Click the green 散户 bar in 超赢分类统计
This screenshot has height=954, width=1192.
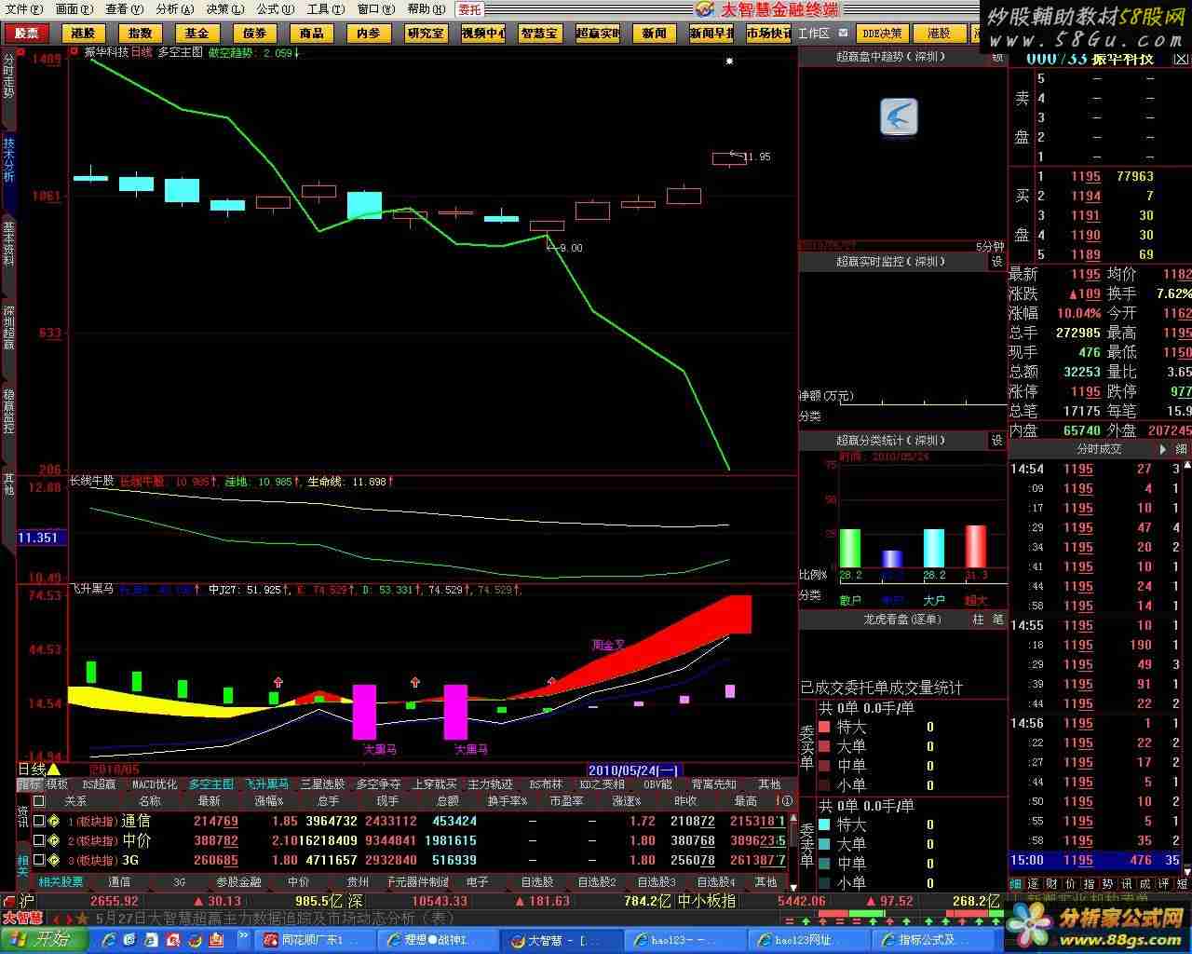click(x=850, y=549)
